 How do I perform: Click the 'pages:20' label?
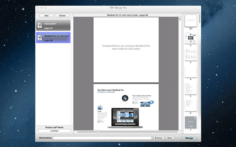[x=48, y=28]
